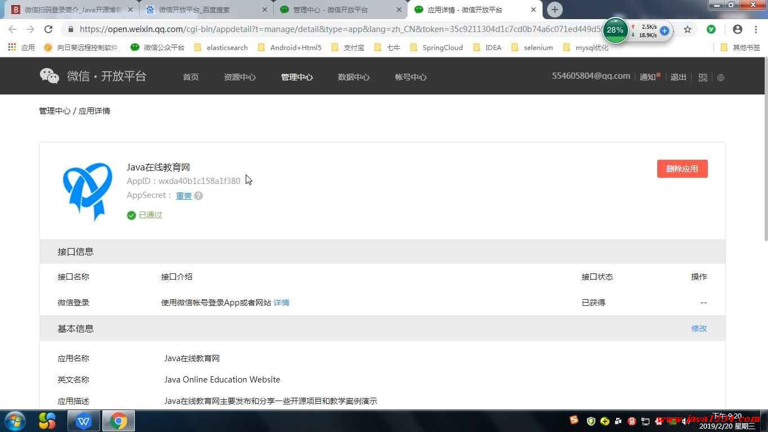Screen dimensions: 768x432
Task: Open the Chrome three-dot menu
Action: click(756, 29)
